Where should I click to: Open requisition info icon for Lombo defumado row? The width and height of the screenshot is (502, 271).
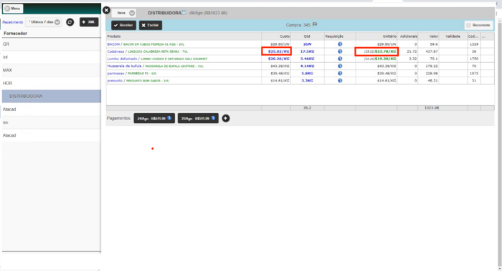point(340,59)
